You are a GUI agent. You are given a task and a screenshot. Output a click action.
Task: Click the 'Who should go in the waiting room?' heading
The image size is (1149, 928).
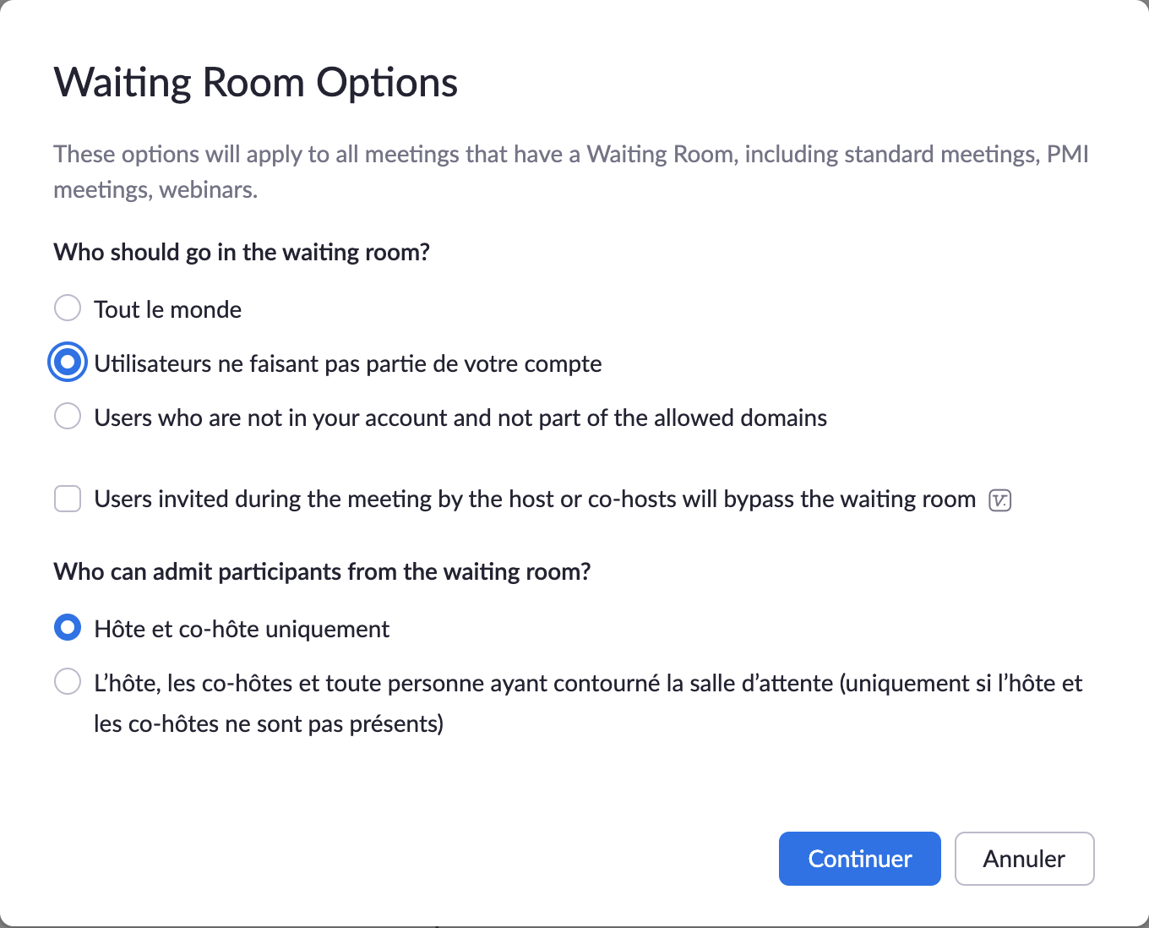click(242, 252)
